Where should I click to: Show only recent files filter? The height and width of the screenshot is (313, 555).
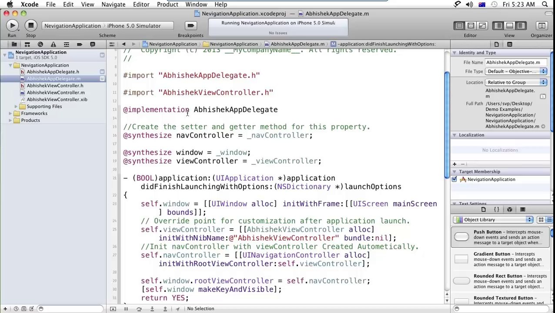[x=16, y=309]
